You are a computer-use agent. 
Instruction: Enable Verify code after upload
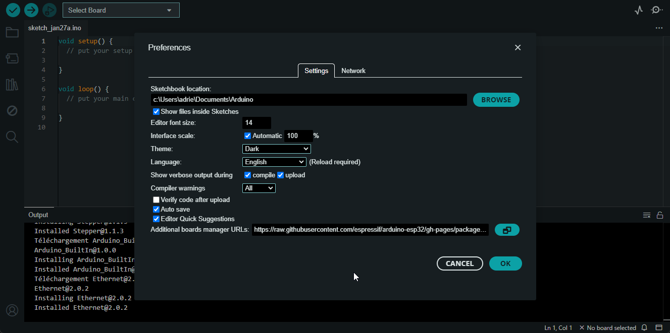tap(157, 200)
